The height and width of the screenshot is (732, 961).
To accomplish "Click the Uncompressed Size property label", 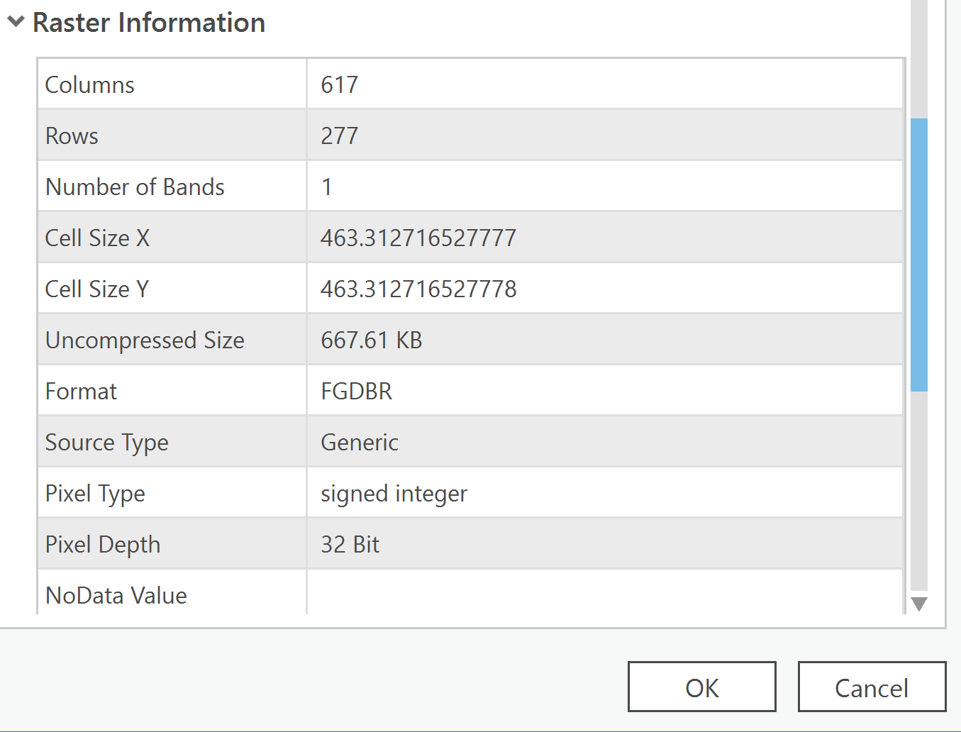I will tap(145, 340).
